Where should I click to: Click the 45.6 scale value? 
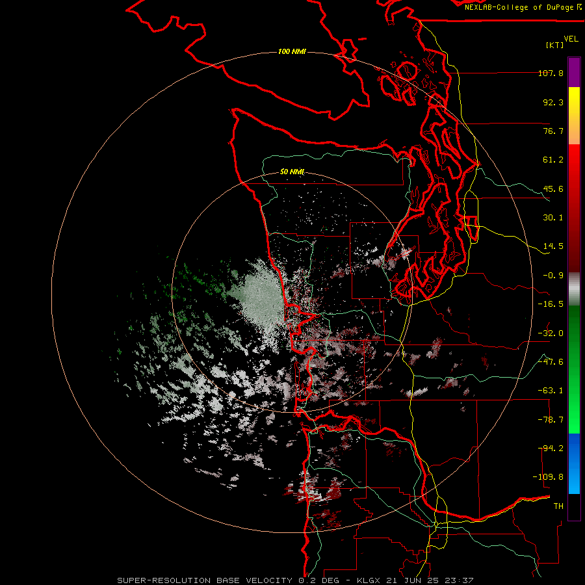[553, 188]
